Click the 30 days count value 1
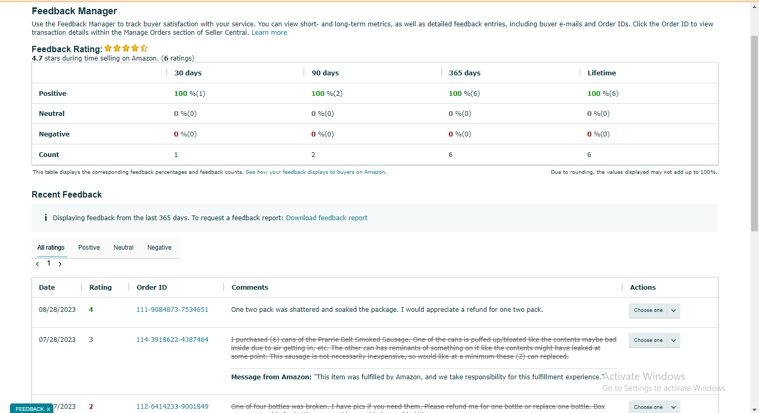This screenshot has width=759, height=413. [x=176, y=155]
